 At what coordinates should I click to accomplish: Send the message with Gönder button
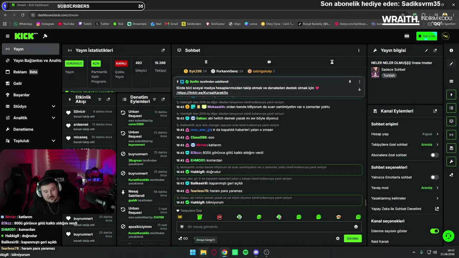click(x=352, y=238)
